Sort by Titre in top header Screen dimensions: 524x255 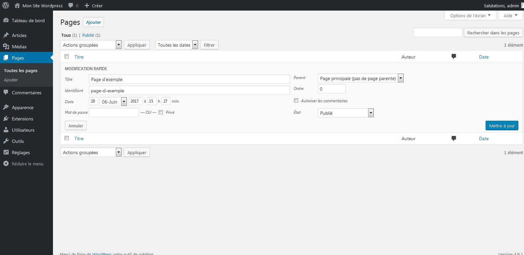[x=79, y=57]
